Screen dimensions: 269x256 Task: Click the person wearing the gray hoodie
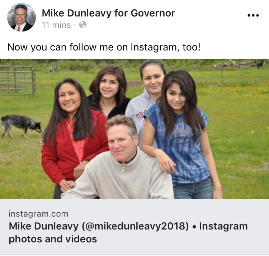(146, 96)
